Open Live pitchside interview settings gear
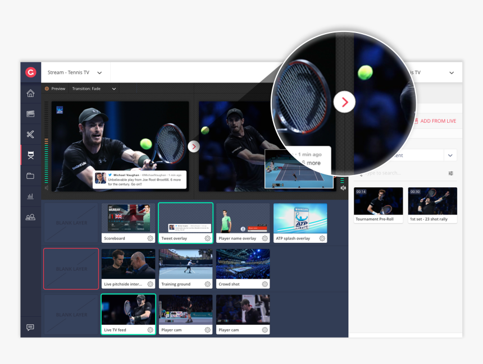The width and height of the screenshot is (483, 364). coord(151,284)
